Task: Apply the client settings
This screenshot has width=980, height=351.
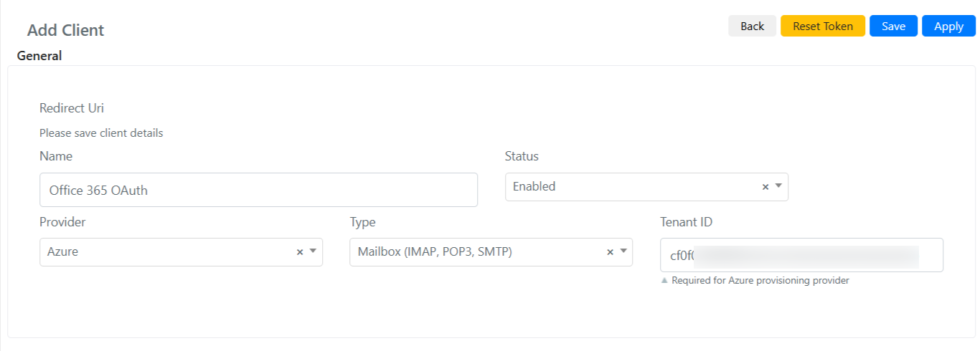Action: click(x=948, y=26)
